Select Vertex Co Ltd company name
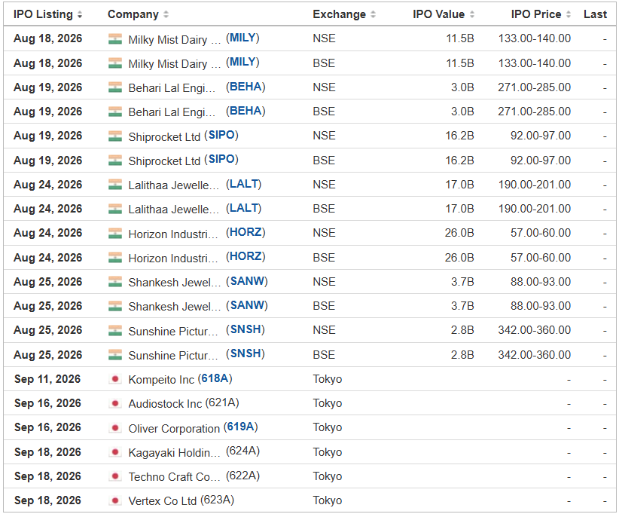The height and width of the screenshot is (514, 619). (x=162, y=501)
